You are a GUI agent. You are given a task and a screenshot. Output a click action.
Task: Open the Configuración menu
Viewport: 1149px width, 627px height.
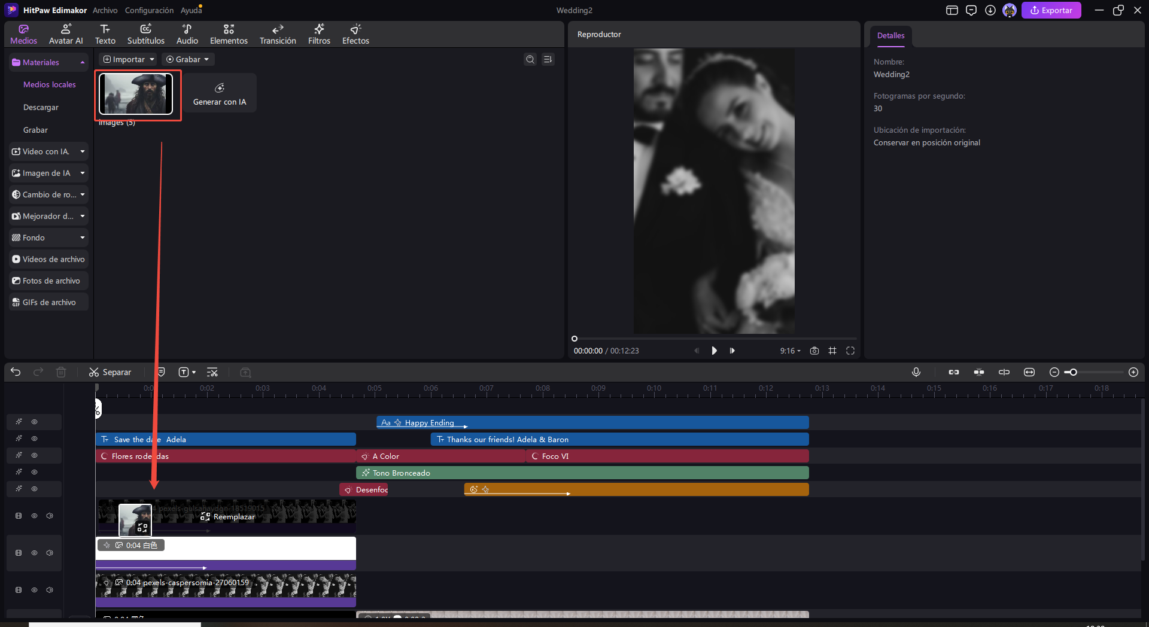[x=148, y=10]
